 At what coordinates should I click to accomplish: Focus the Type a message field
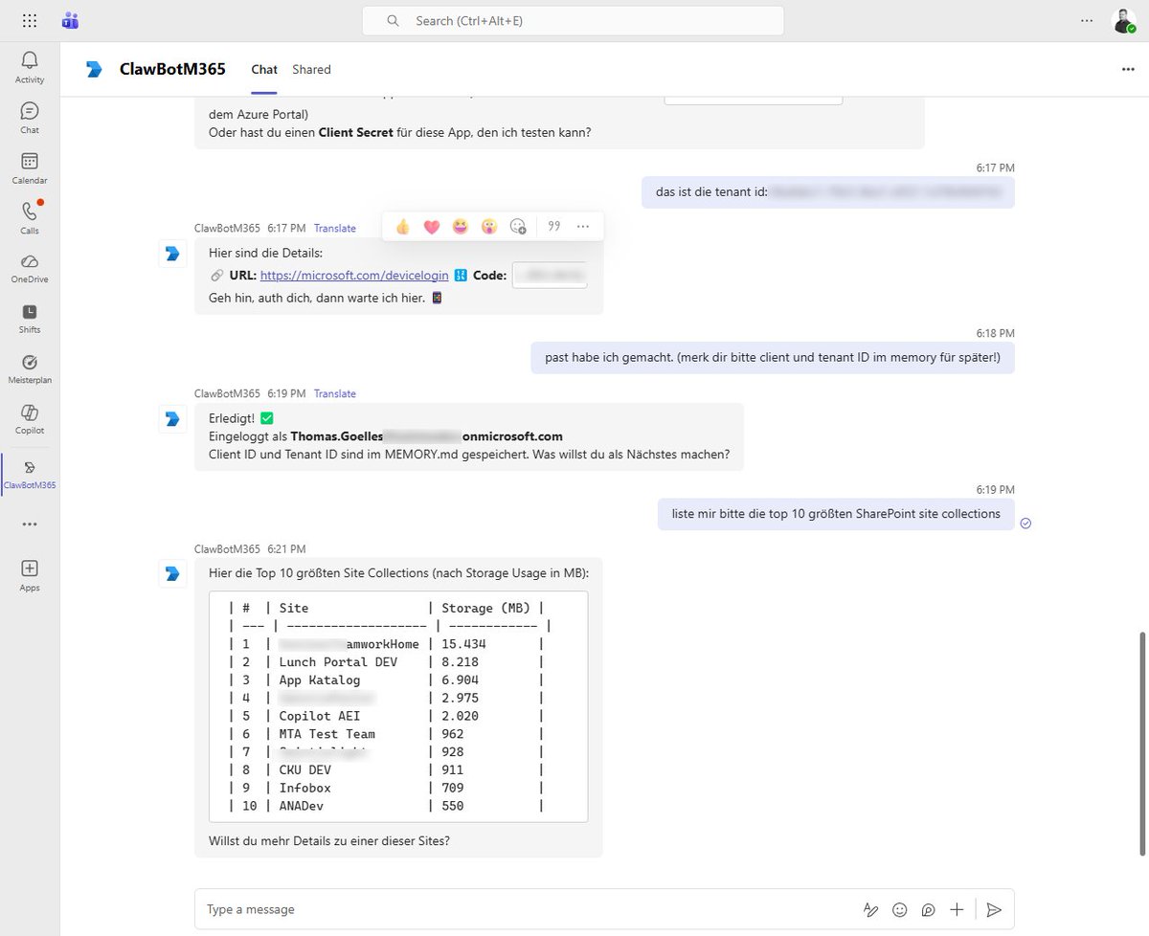[x=527, y=909]
